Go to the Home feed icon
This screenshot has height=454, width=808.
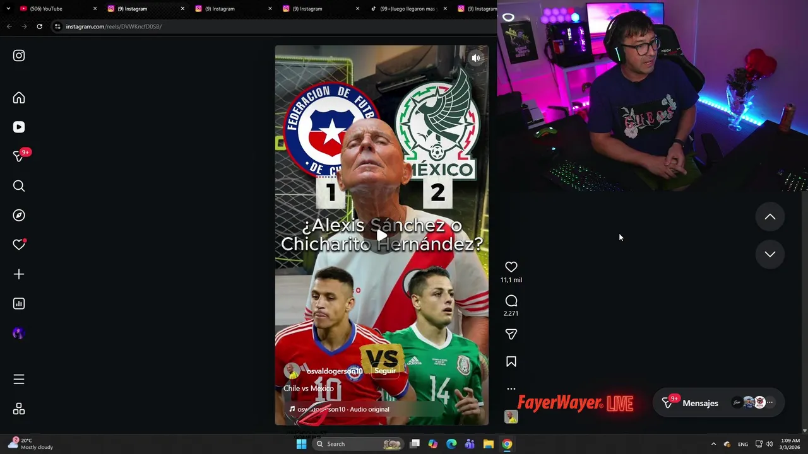[x=19, y=98]
